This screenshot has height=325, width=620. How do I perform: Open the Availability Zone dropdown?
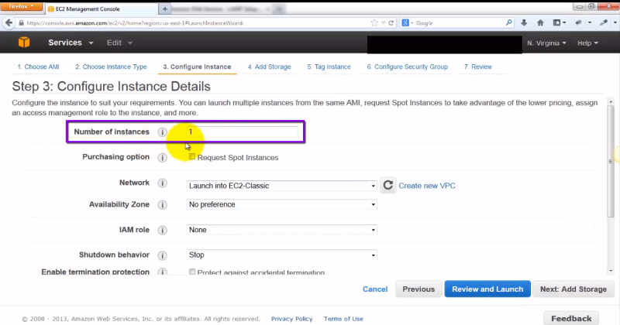(x=281, y=204)
